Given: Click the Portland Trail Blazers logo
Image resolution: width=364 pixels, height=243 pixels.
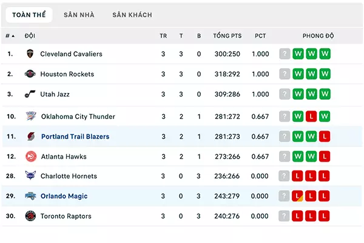Looking at the screenshot, I should tap(31, 136).
